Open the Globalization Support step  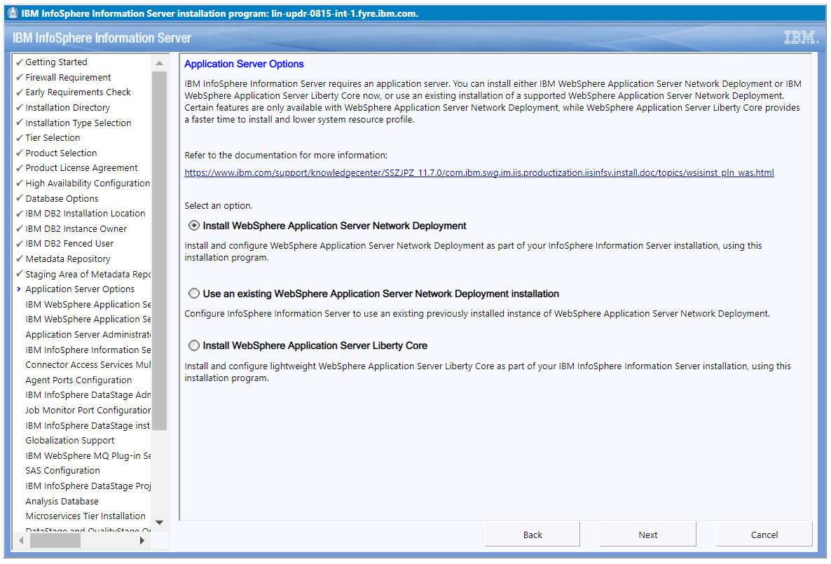[70, 440]
